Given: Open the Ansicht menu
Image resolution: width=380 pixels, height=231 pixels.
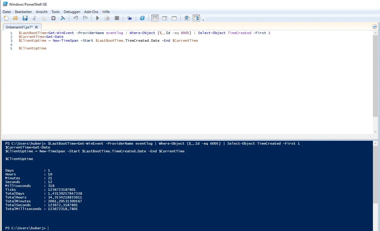Looking at the screenshot, I should tap(42, 12).
